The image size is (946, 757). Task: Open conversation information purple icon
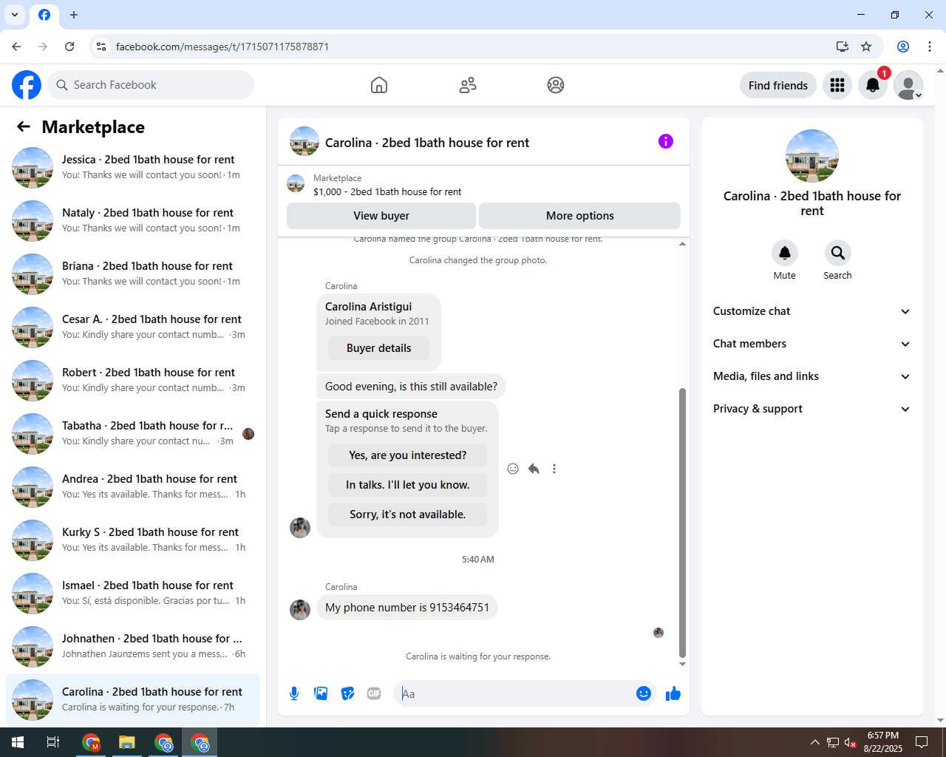[666, 141]
